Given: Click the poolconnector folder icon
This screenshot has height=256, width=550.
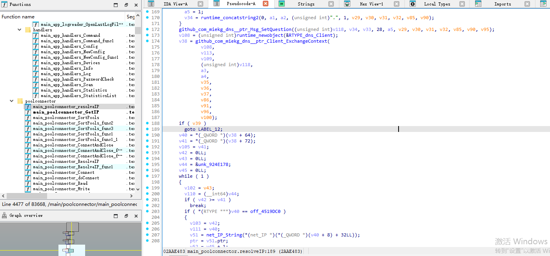Looking at the screenshot, I should tap(20, 101).
